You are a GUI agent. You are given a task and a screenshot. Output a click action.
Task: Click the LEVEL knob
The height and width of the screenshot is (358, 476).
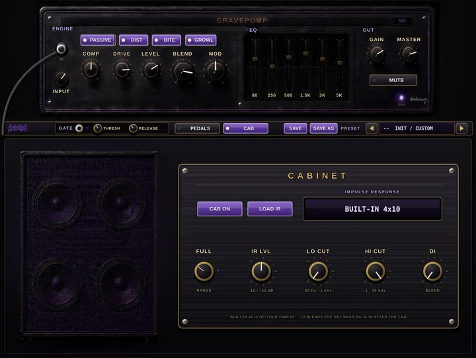tap(151, 69)
